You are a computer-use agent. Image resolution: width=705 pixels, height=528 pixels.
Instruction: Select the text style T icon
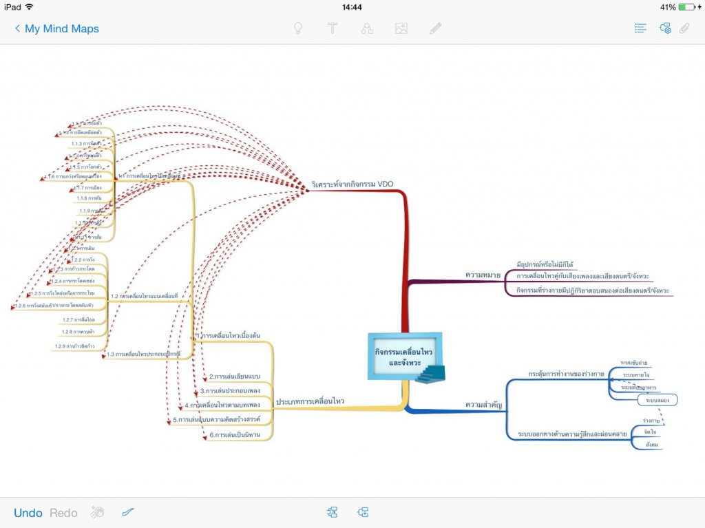[x=333, y=28]
